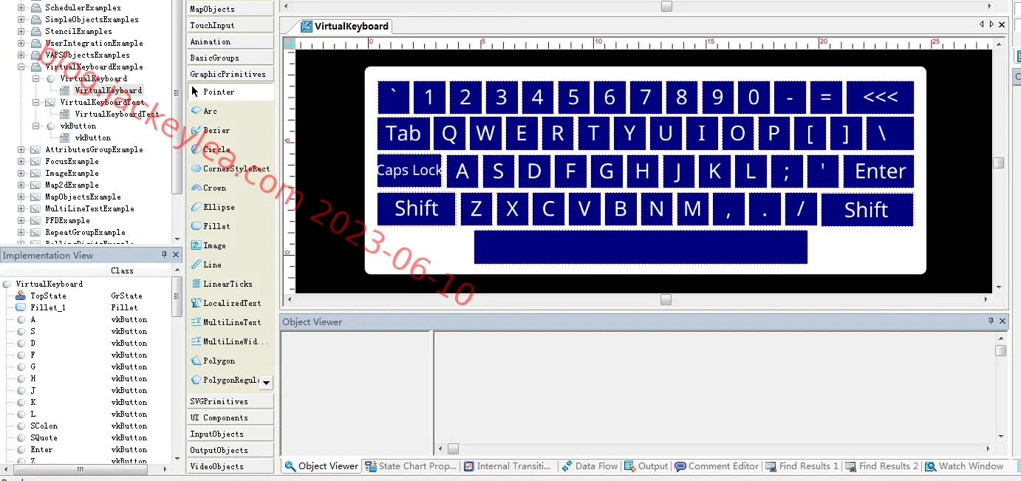Click the canvas vertical scrollbar thumb
Image resolution: width=1021 pixels, height=481 pixels.
point(999,163)
